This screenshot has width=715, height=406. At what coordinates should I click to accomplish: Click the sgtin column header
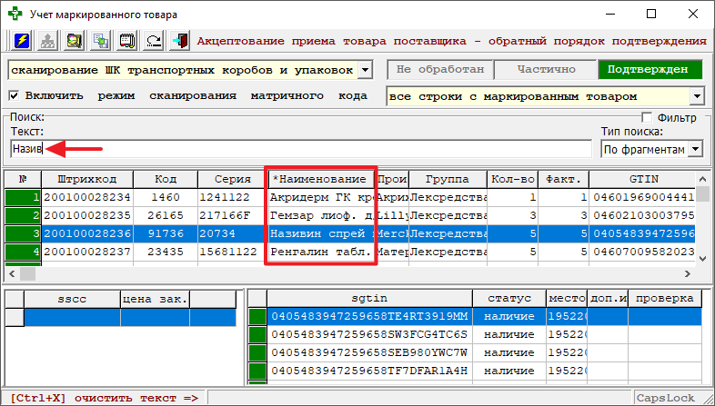[x=369, y=299]
